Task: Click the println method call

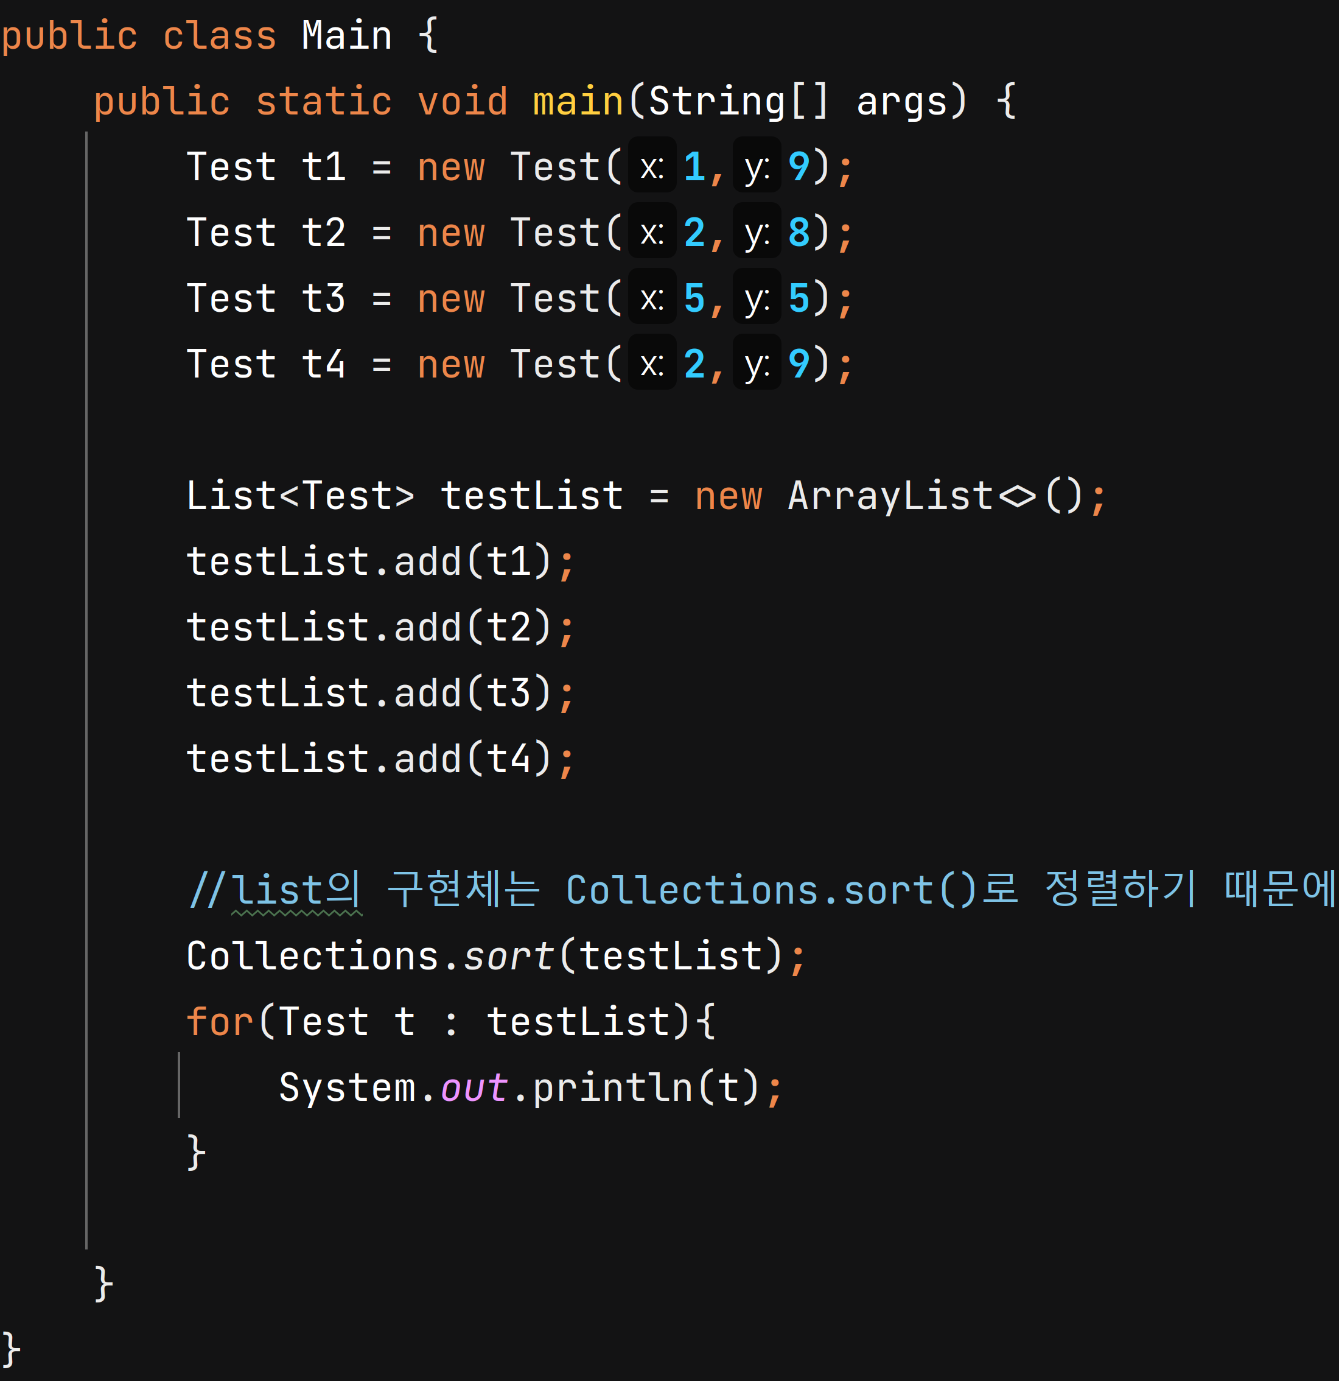Action: point(612,1088)
